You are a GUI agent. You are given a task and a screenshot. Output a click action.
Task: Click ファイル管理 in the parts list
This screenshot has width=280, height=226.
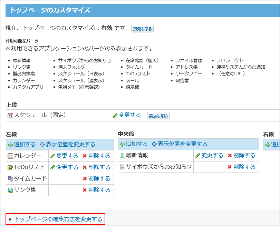189,60
